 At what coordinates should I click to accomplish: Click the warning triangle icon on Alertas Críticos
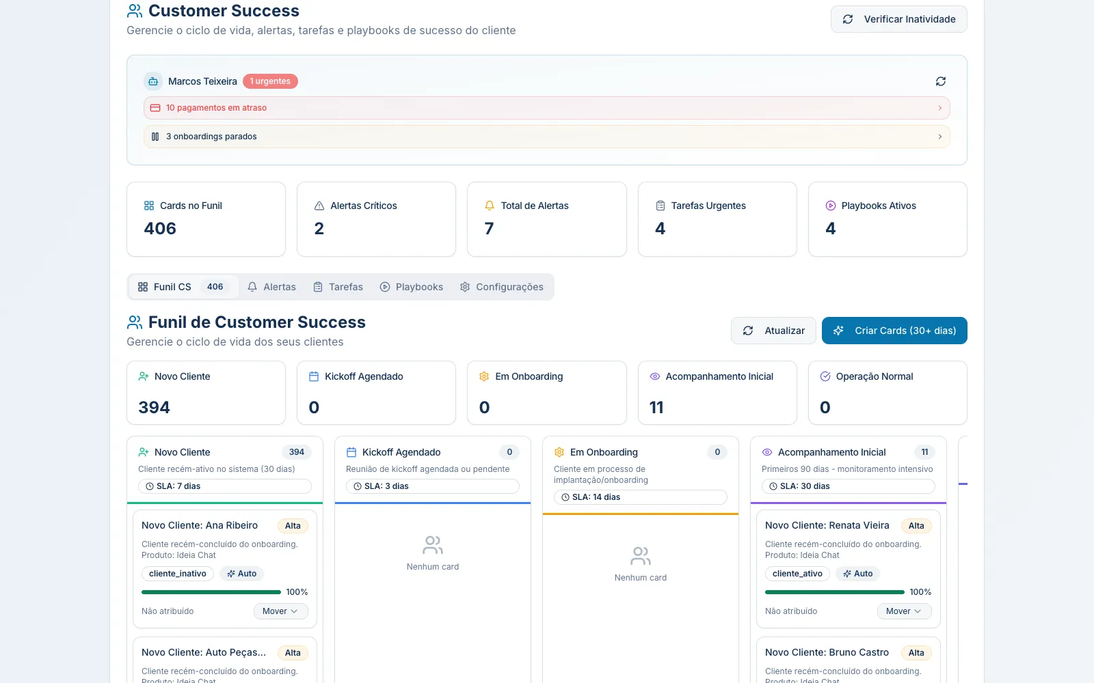pos(319,206)
